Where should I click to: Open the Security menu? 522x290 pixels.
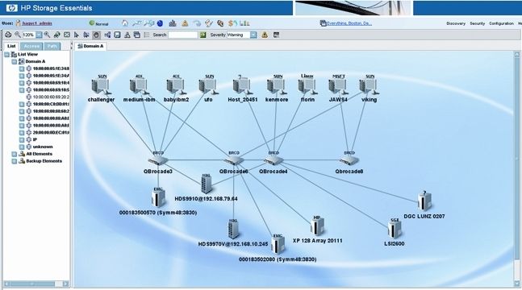(x=478, y=23)
